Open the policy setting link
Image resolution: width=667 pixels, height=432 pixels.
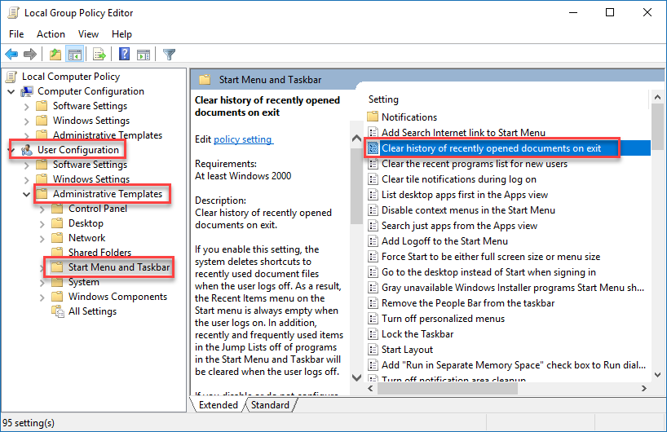click(243, 139)
